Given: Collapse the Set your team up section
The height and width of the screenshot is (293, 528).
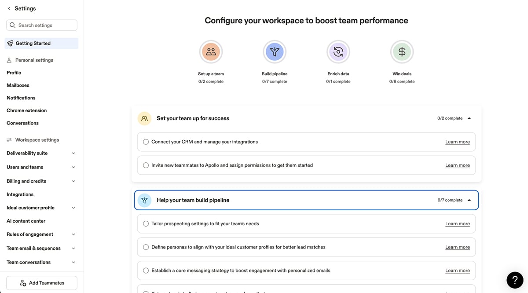Looking at the screenshot, I should [469, 118].
